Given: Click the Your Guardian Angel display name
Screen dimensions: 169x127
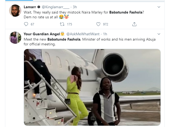Looking at the screenshot, I should [x=42, y=34].
